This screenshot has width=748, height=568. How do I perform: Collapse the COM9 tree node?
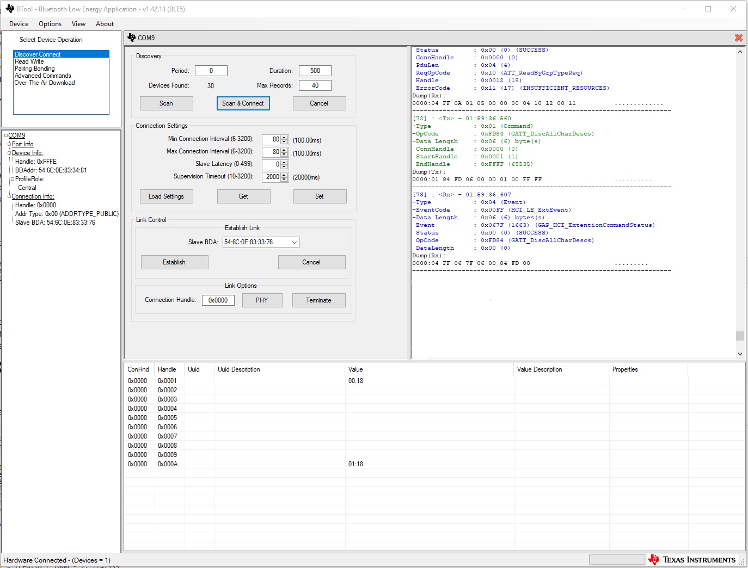tap(6, 135)
